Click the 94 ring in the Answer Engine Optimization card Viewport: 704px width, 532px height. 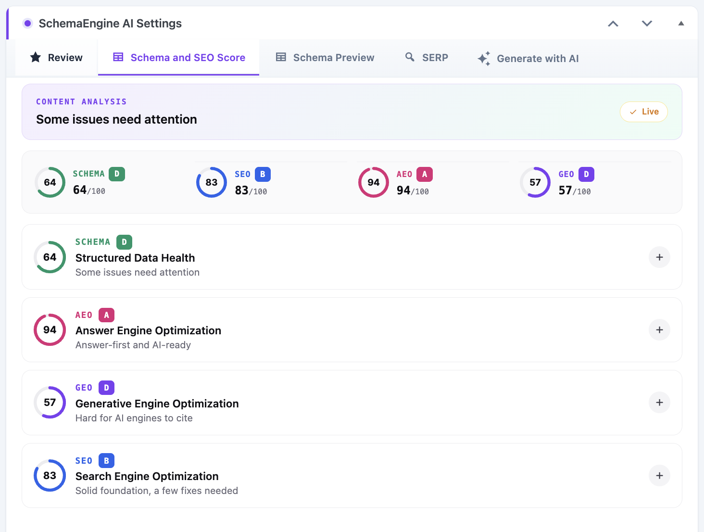50,330
